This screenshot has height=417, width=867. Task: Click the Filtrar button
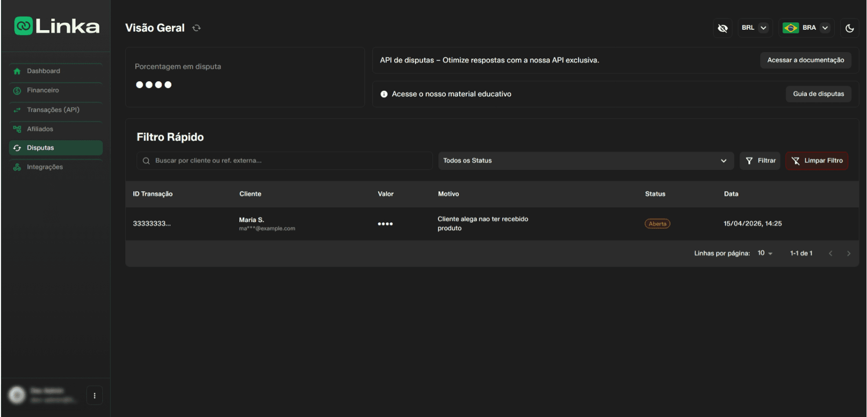pyautogui.click(x=760, y=161)
